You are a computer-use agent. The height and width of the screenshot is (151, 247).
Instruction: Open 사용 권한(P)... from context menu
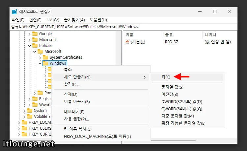(x=101, y=119)
